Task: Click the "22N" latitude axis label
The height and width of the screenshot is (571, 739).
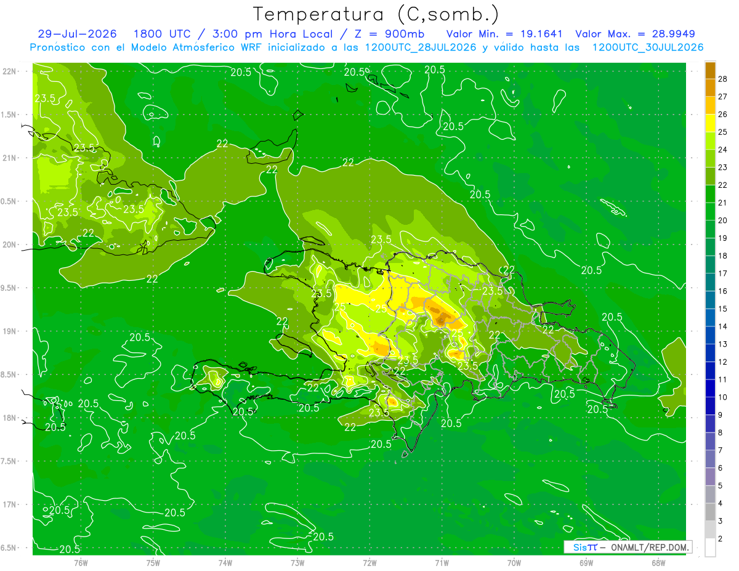Action: coord(10,71)
